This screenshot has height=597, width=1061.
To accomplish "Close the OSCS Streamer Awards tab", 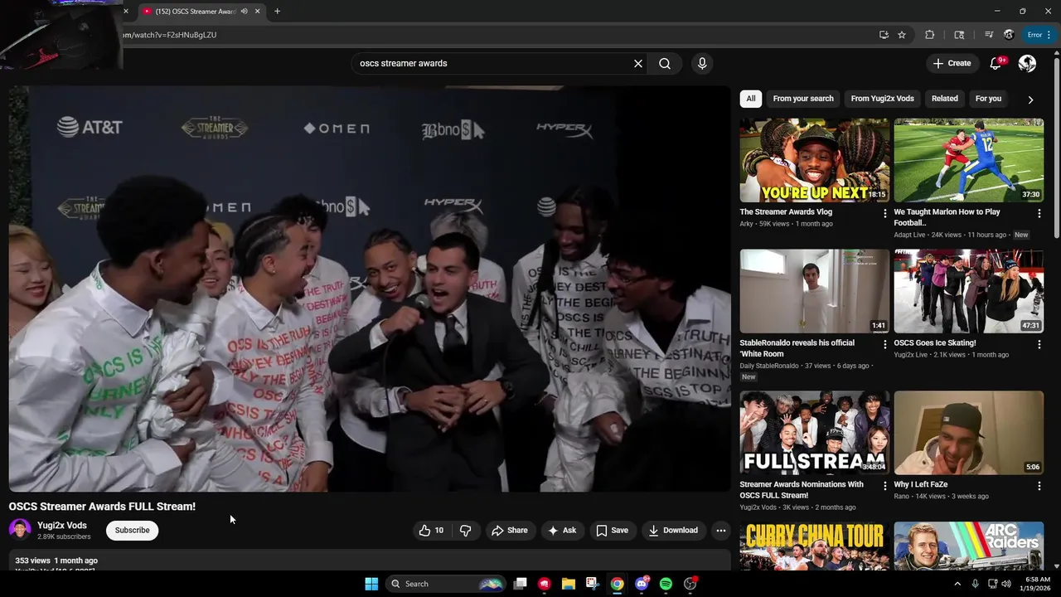I will (x=257, y=12).
